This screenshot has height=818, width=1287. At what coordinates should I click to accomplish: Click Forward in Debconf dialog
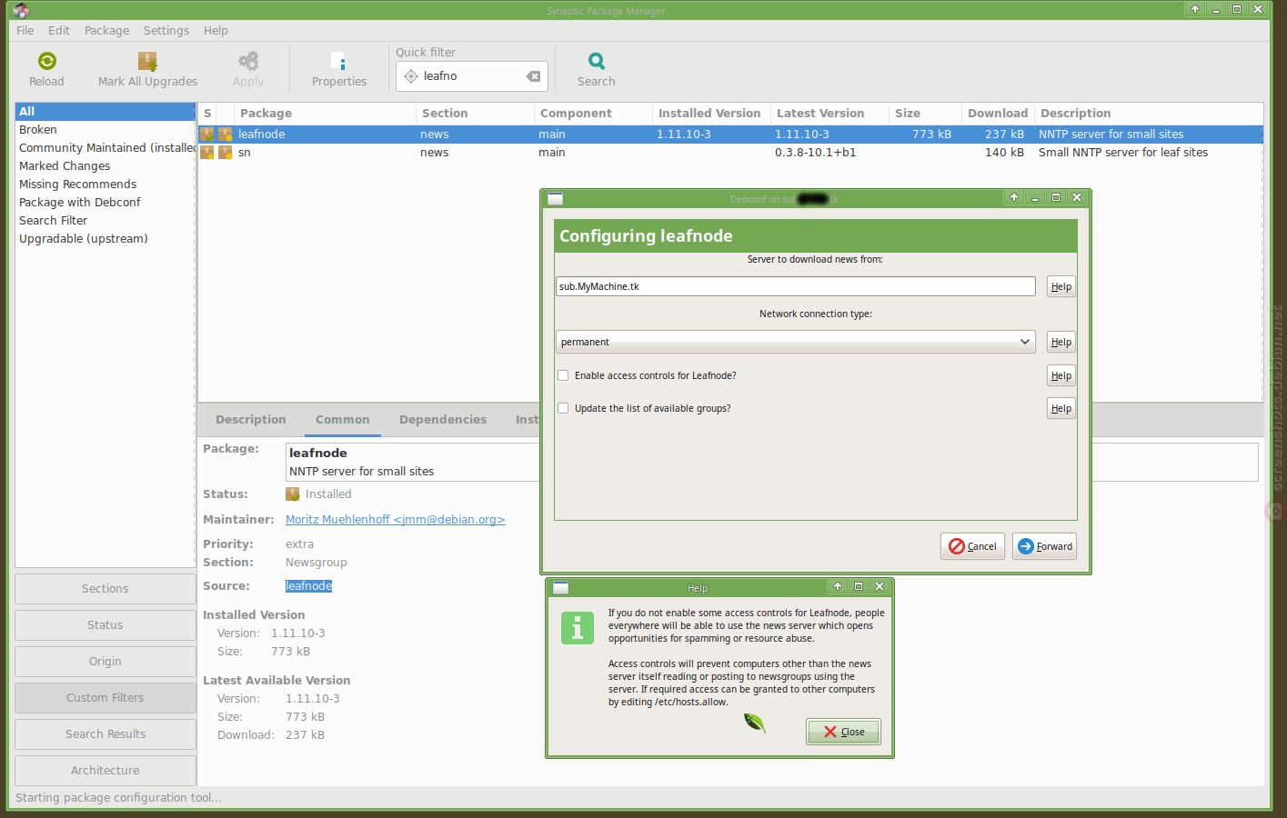pyautogui.click(x=1045, y=546)
